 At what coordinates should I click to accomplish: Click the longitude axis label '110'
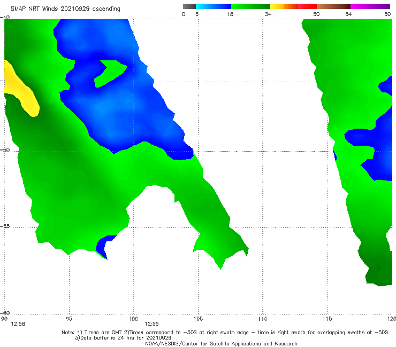tap(263, 319)
